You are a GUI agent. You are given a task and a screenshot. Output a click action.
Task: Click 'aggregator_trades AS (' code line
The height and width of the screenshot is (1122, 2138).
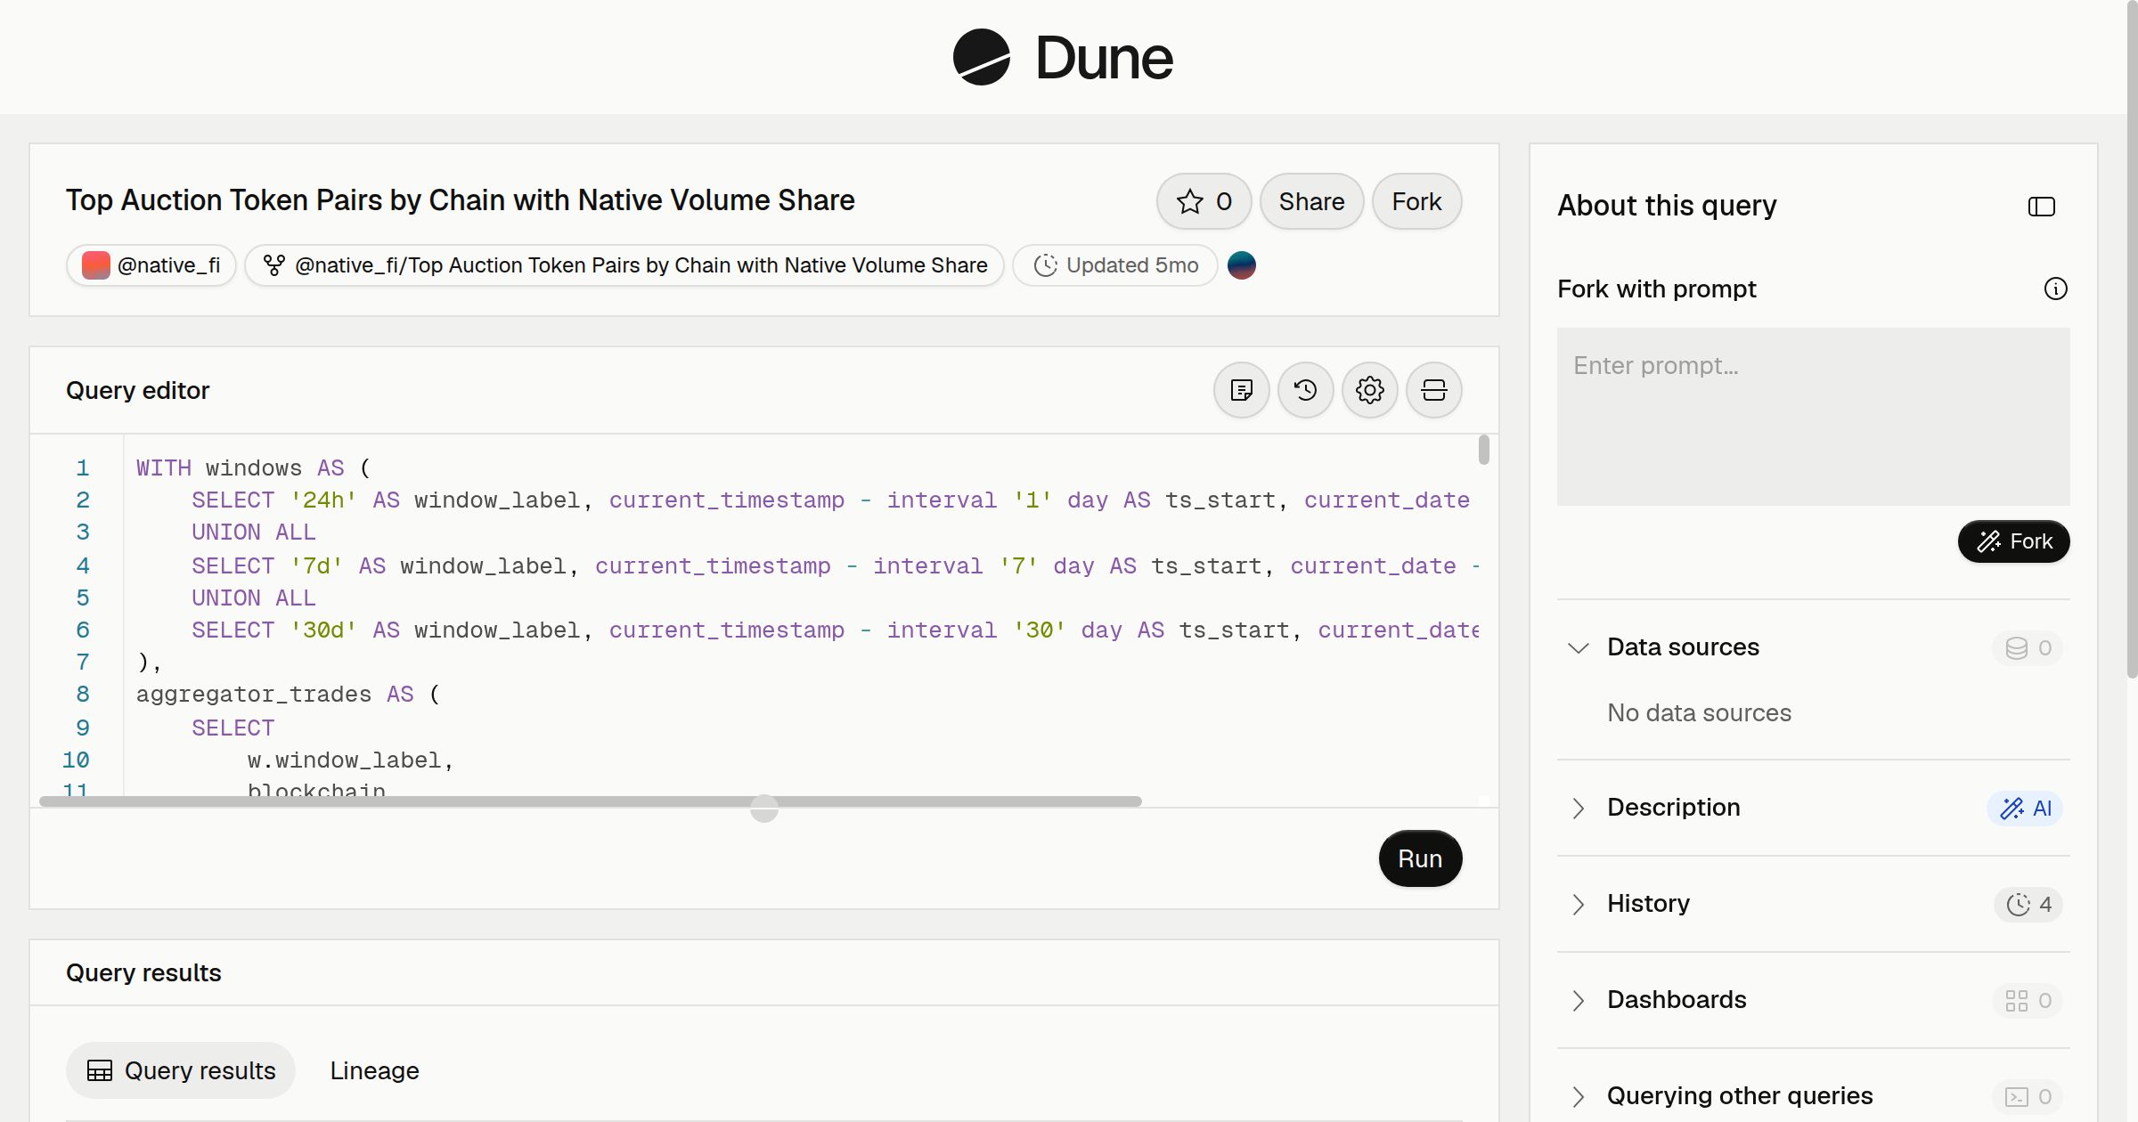click(x=288, y=695)
